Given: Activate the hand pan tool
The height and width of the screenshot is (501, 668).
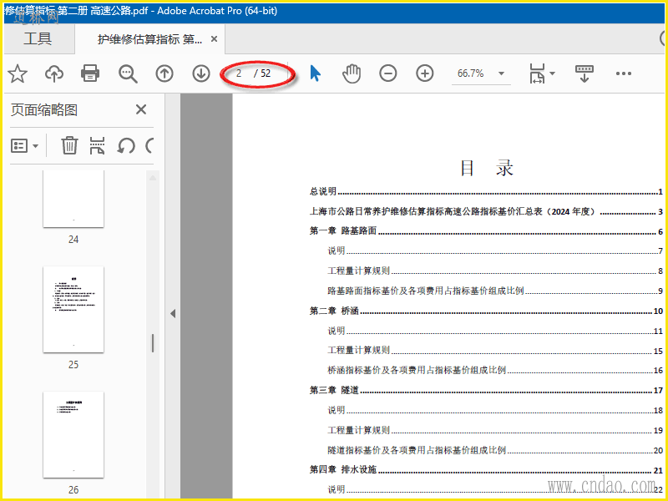Looking at the screenshot, I should pos(352,73).
